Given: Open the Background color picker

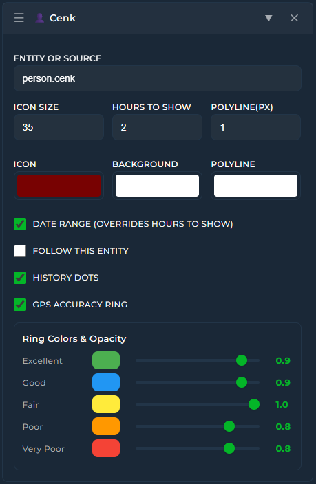Looking at the screenshot, I should point(157,186).
